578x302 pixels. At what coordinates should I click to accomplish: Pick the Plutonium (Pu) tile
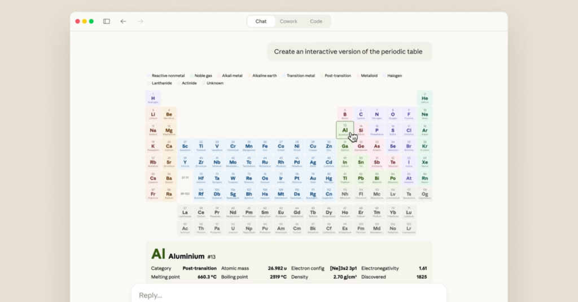(x=265, y=228)
